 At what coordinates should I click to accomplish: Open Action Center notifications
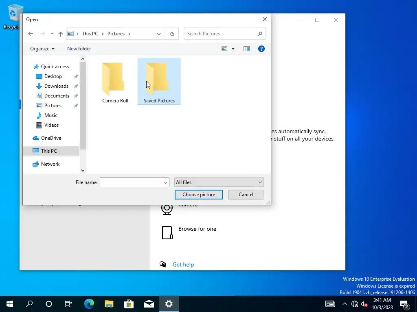[405, 304]
